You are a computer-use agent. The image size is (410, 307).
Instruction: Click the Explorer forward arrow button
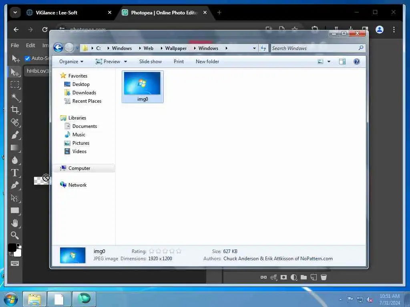point(69,48)
